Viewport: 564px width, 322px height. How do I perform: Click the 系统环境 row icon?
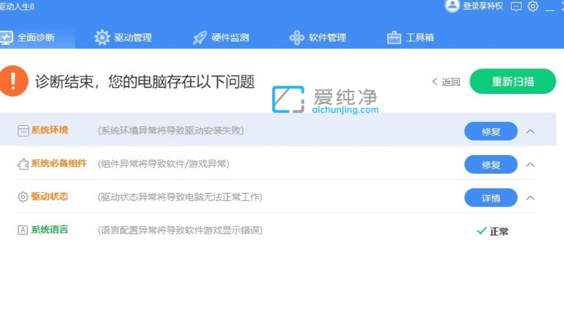(x=22, y=130)
